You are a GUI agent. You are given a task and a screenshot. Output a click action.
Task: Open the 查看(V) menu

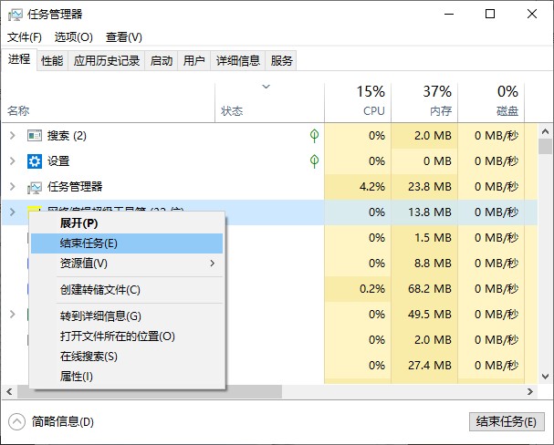click(x=123, y=37)
